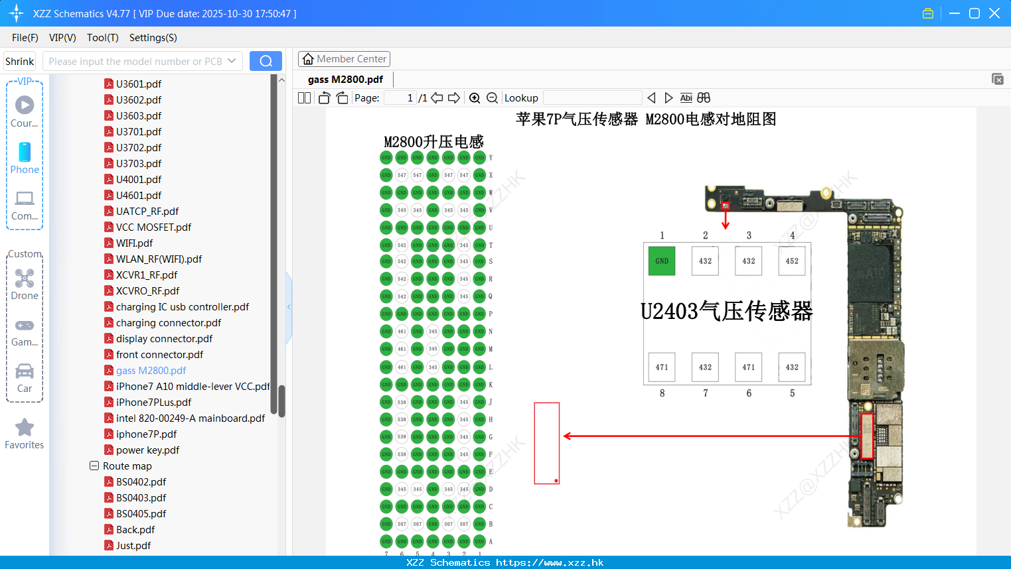This screenshot has height=569, width=1011.
Task: Select the Phone category icon
Action: [25, 158]
